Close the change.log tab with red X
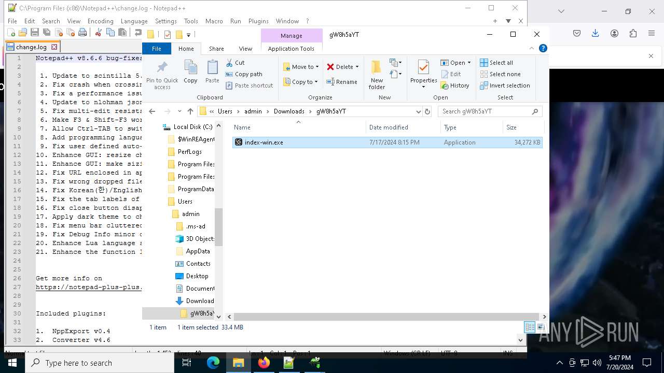664x373 pixels. 54,47
